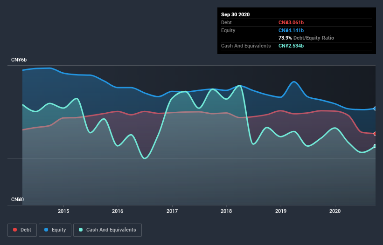Image resolution: width=383 pixels, height=245 pixels.
Task: Select the 2018 x-axis label
Action: point(226,211)
